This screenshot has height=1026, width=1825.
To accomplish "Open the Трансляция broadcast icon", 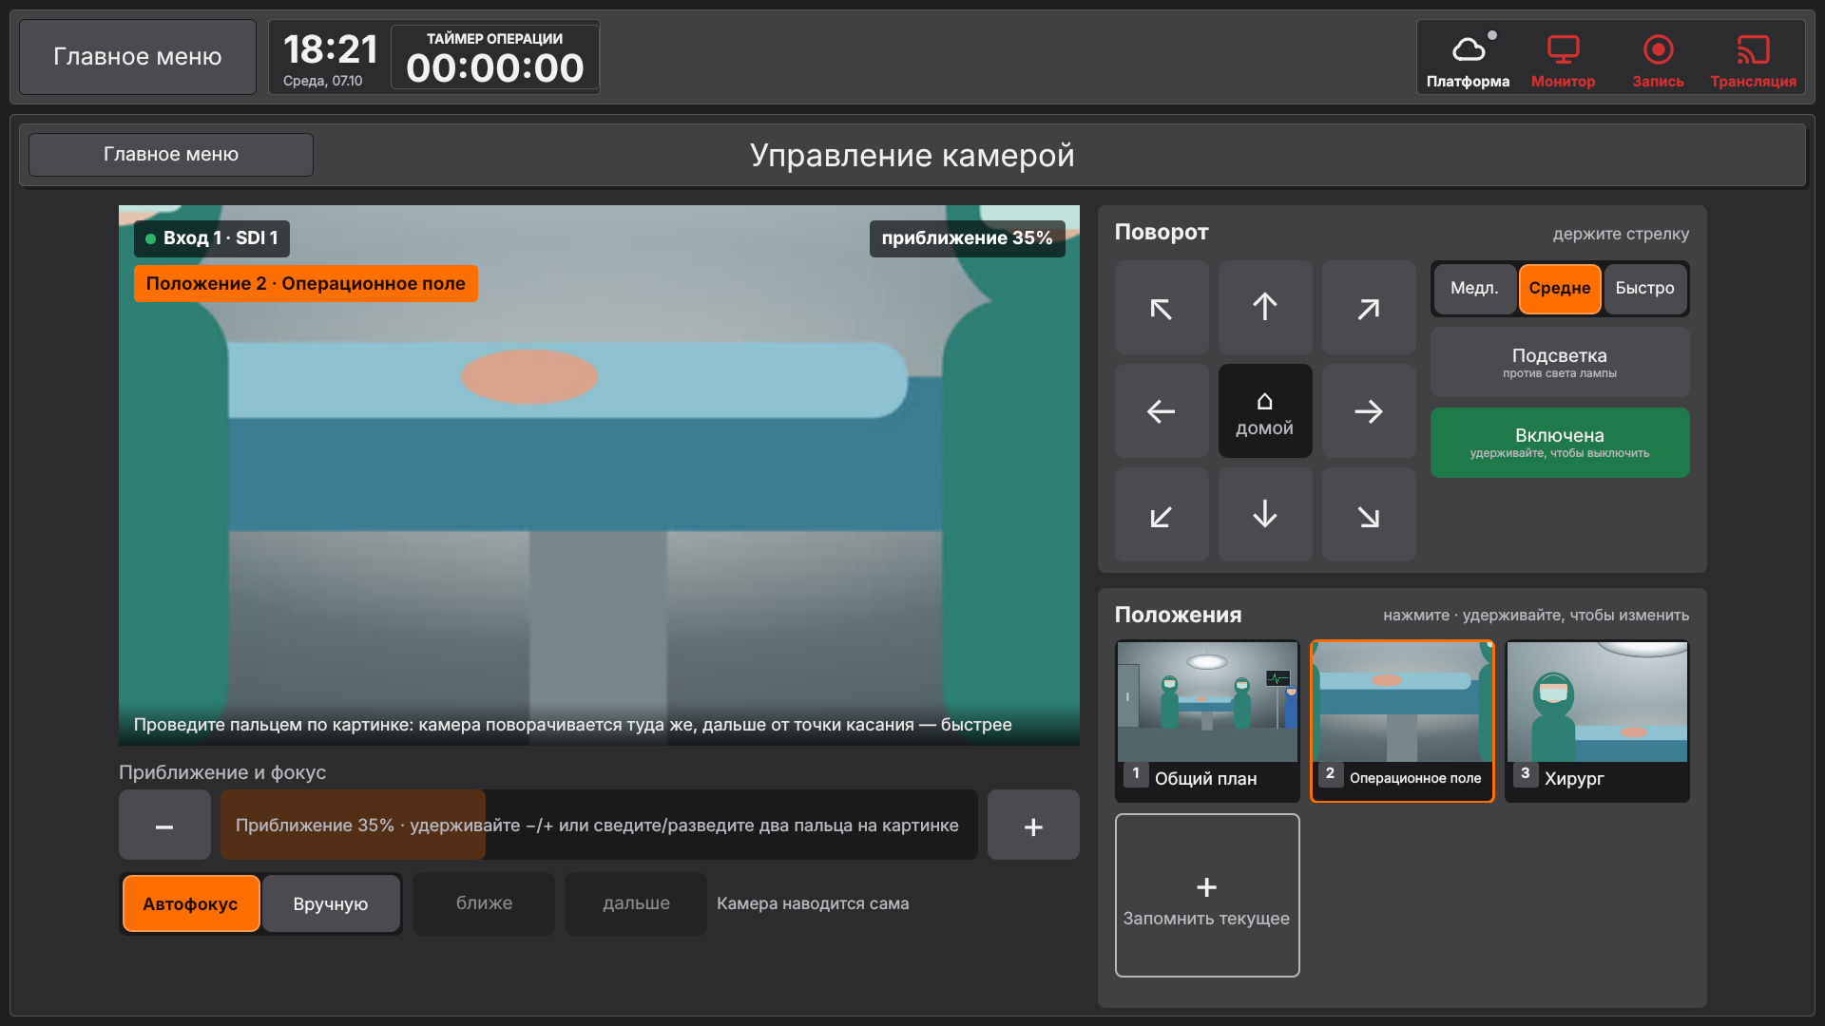I will tap(1753, 59).
